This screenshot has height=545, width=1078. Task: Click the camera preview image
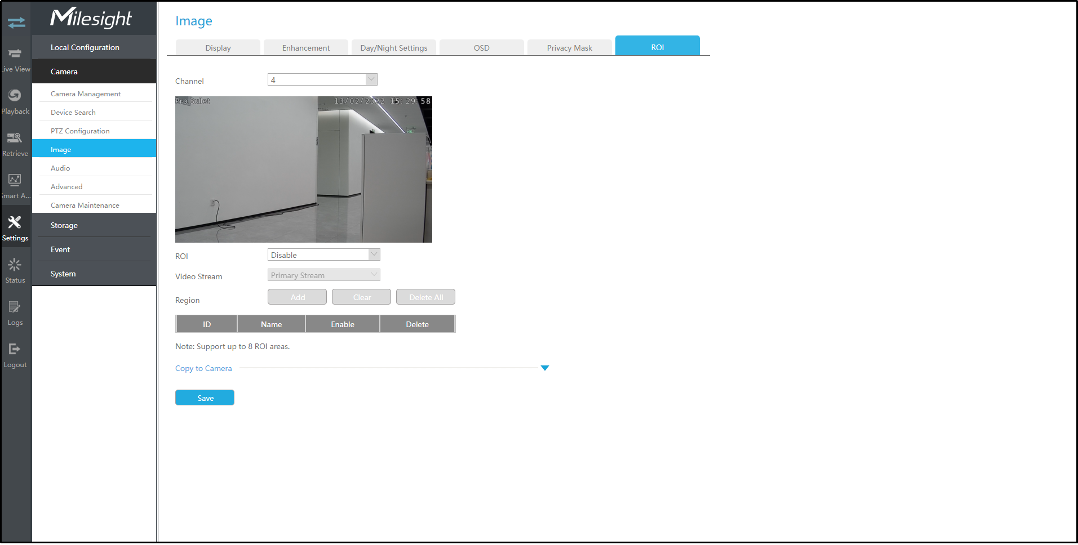(303, 169)
